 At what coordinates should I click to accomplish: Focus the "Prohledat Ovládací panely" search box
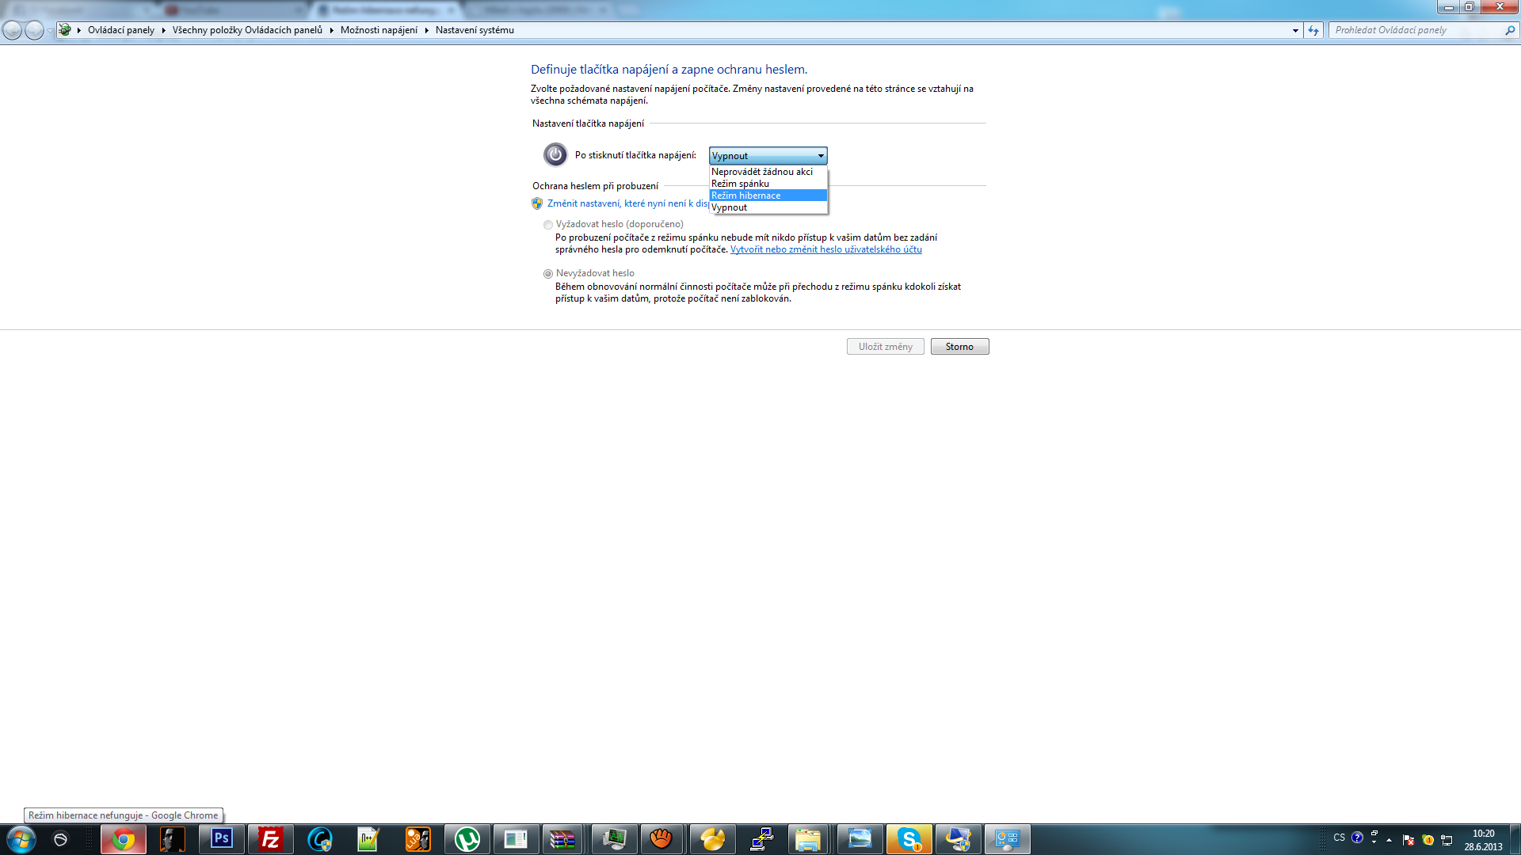pyautogui.click(x=1416, y=30)
